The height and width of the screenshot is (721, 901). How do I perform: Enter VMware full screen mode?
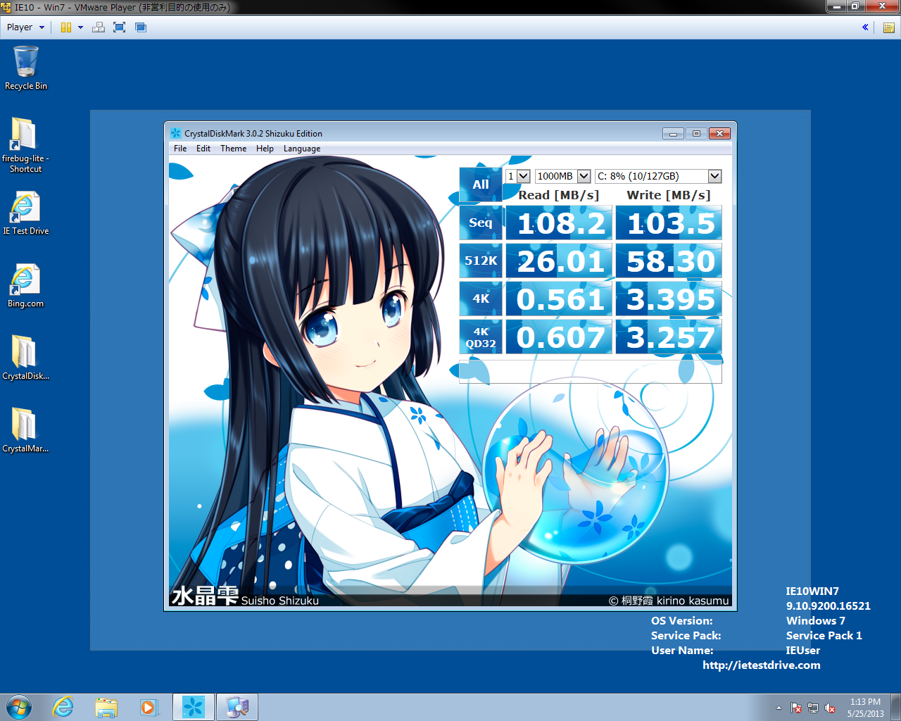pyautogui.click(x=120, y=27)
